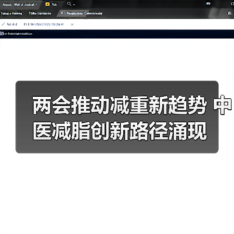Select the first tab in the dark tab row

pos(12,13)
